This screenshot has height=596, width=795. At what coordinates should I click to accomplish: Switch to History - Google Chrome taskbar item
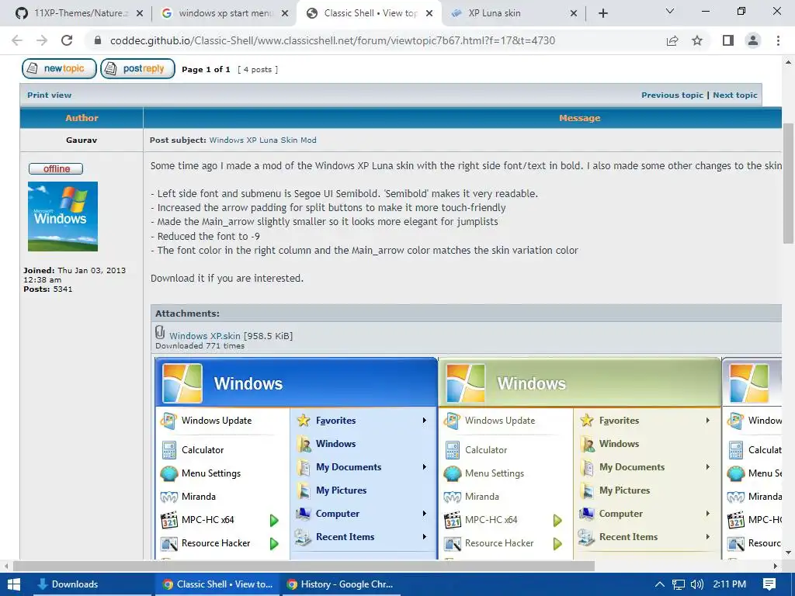341,584
